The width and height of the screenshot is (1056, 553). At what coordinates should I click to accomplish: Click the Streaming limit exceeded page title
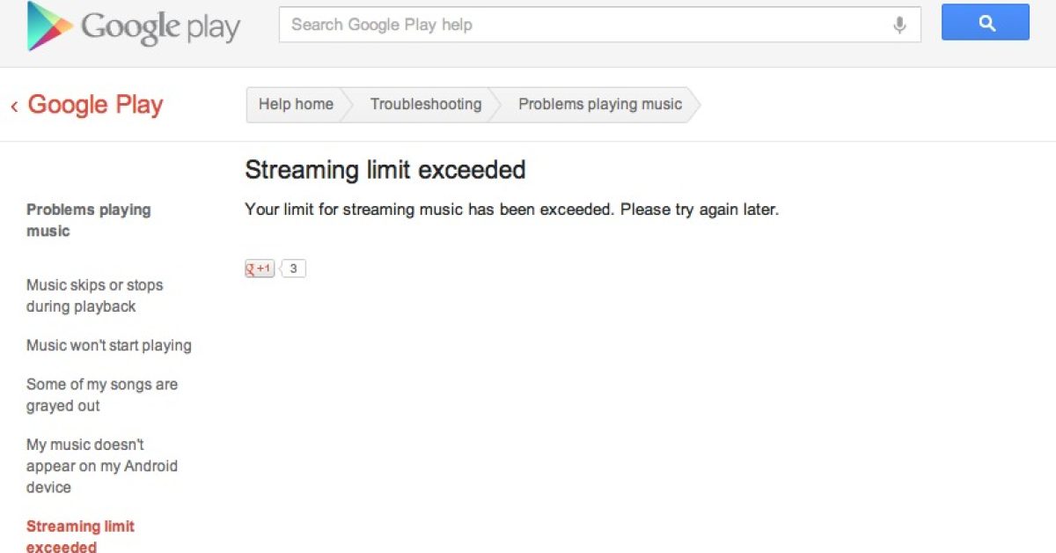[x=385, y=169]
